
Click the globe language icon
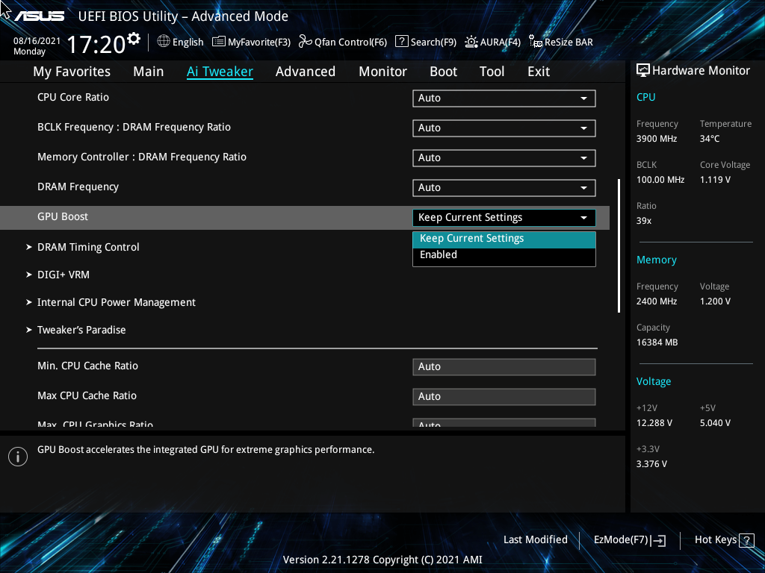pos(164,42)
